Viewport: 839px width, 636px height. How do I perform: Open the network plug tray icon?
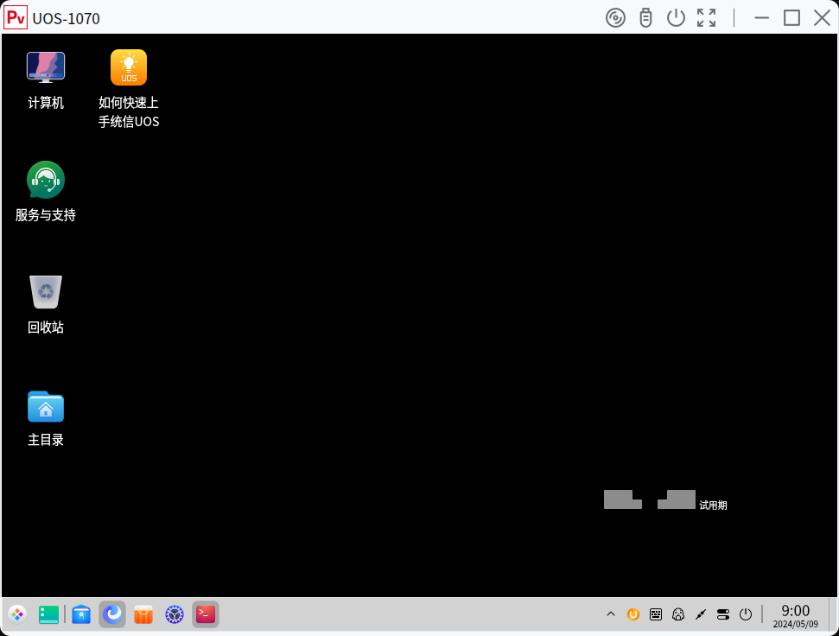point(701,614)
